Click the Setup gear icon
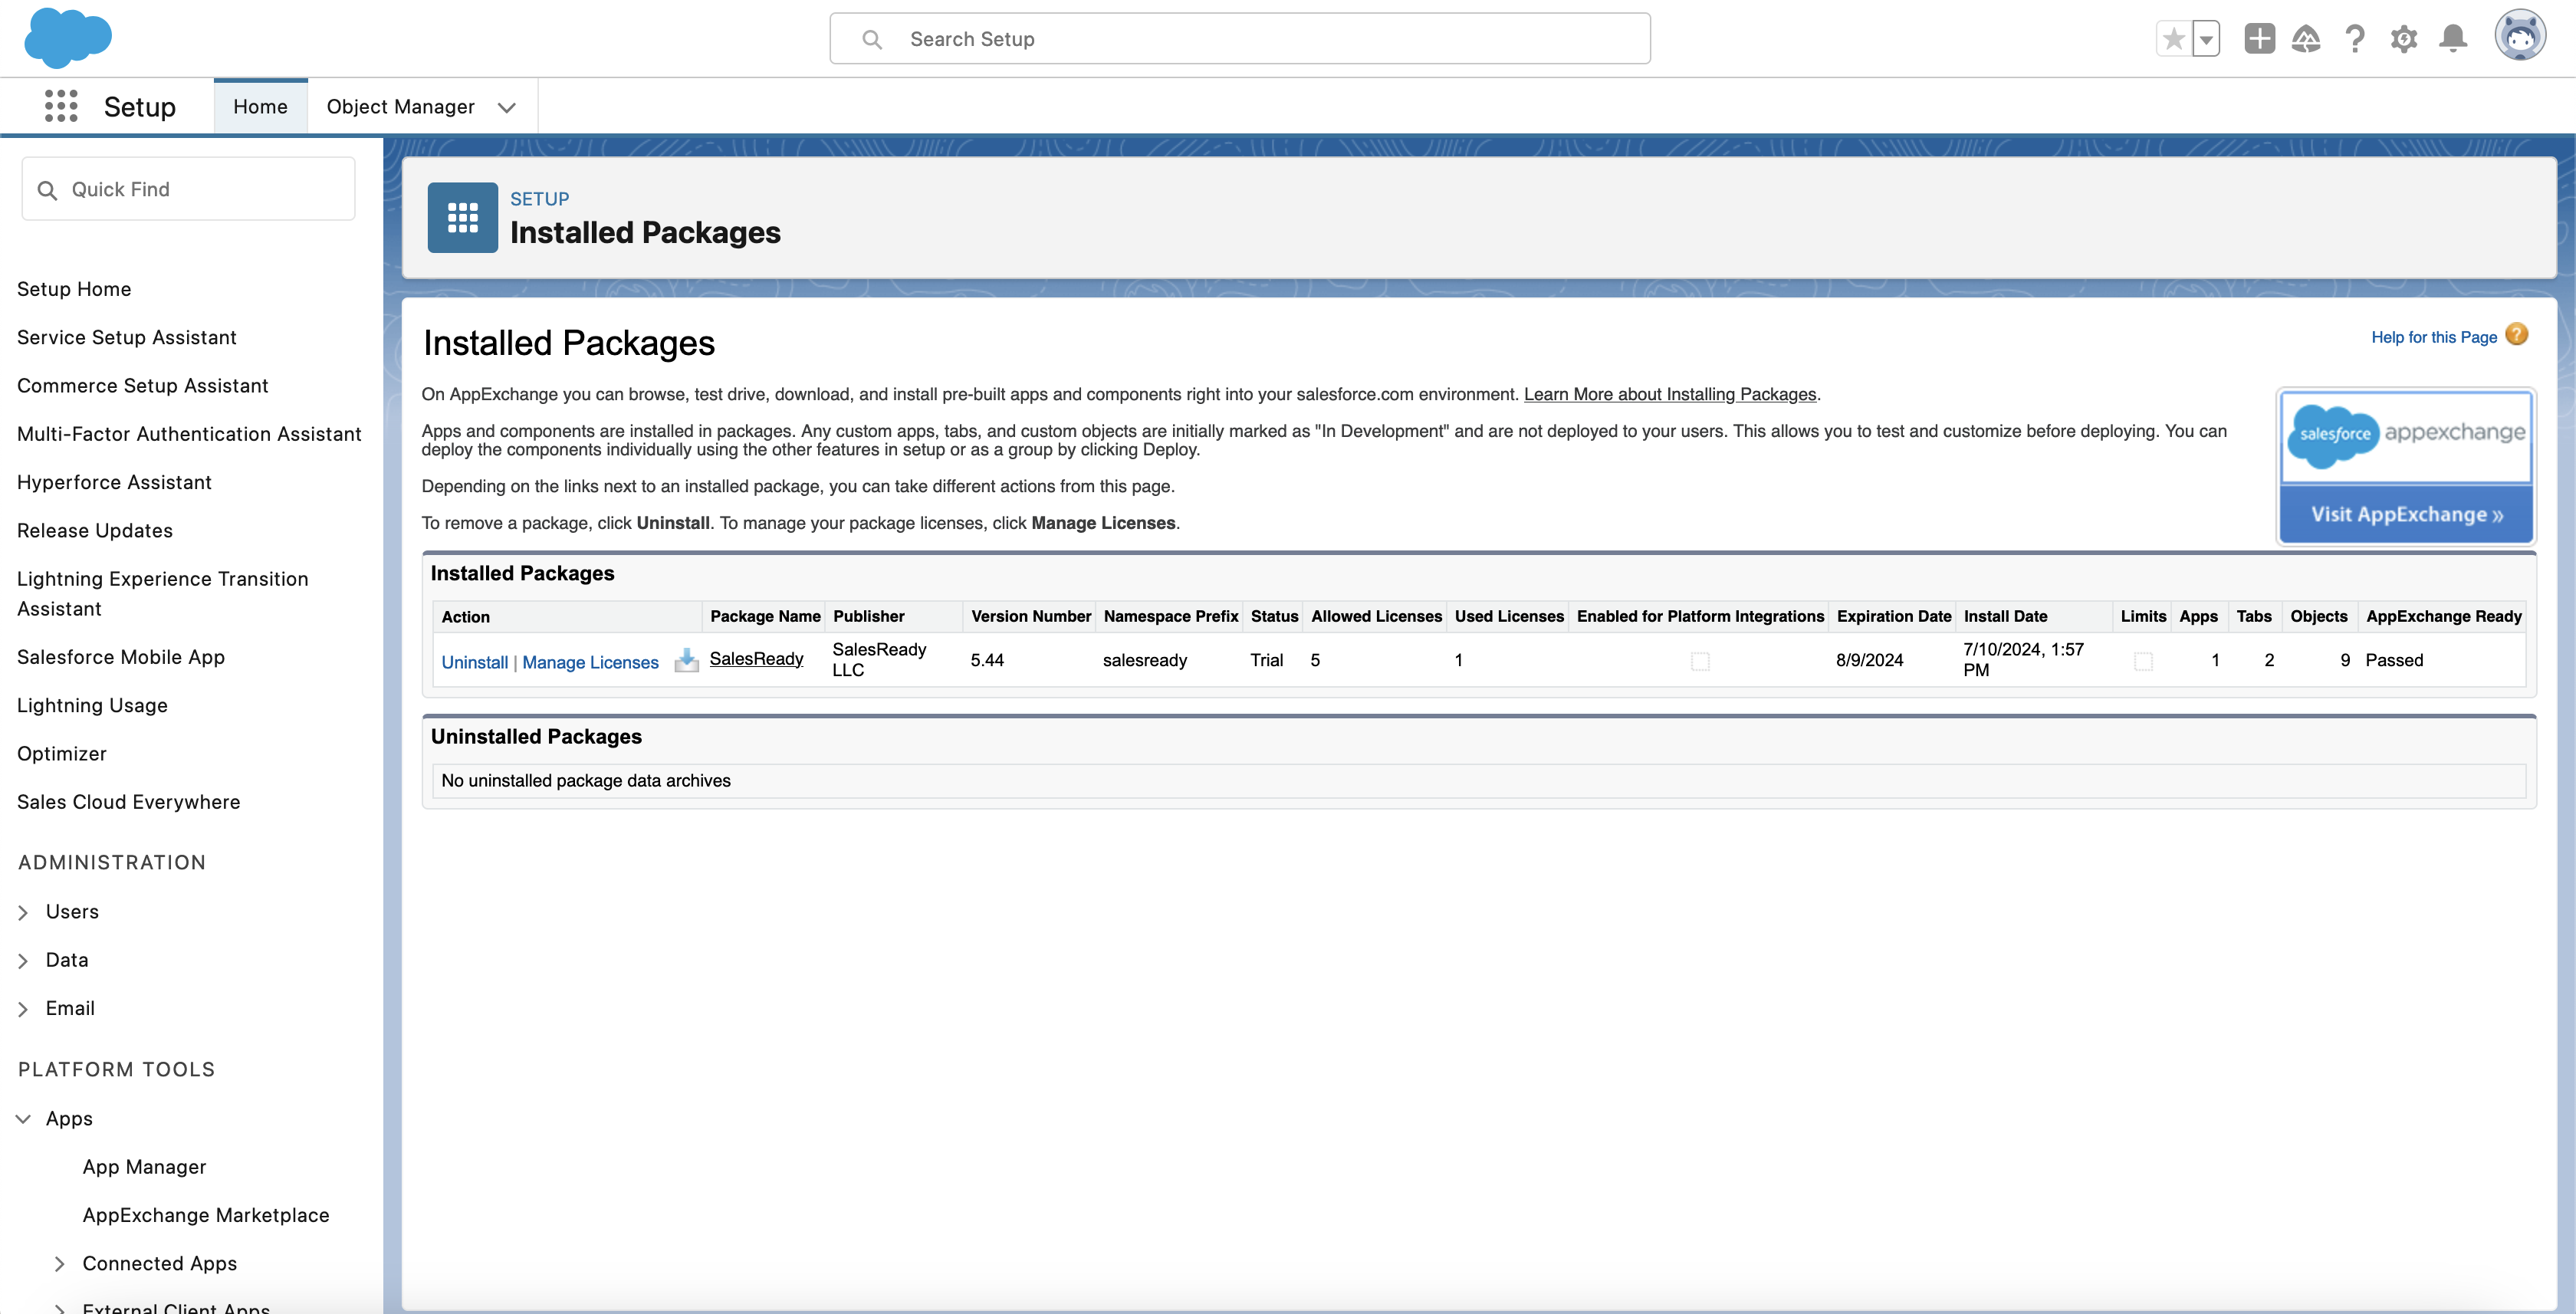 pos(2404,39)
